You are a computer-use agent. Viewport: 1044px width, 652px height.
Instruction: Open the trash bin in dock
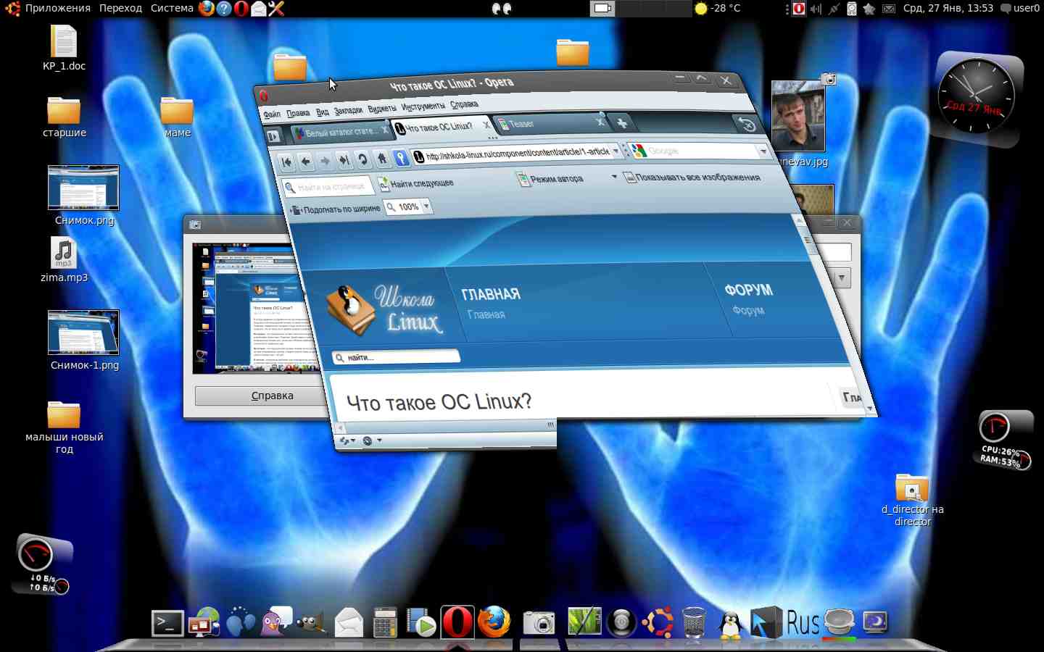click(x=694, y=623)
